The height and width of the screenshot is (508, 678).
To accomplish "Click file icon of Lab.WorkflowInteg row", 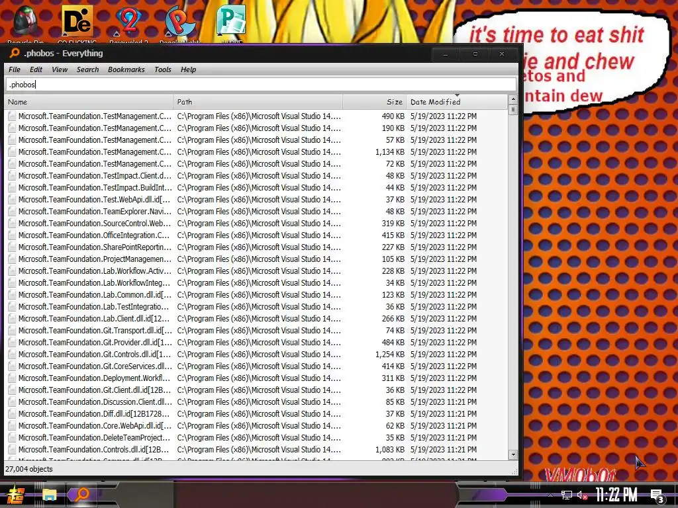I will (x=12, y=282).
